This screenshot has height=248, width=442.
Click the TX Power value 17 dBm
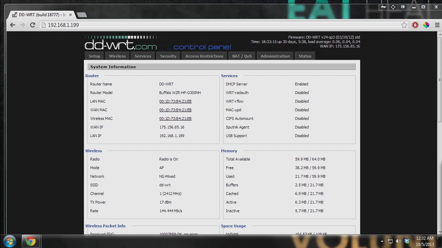point(165,202)
